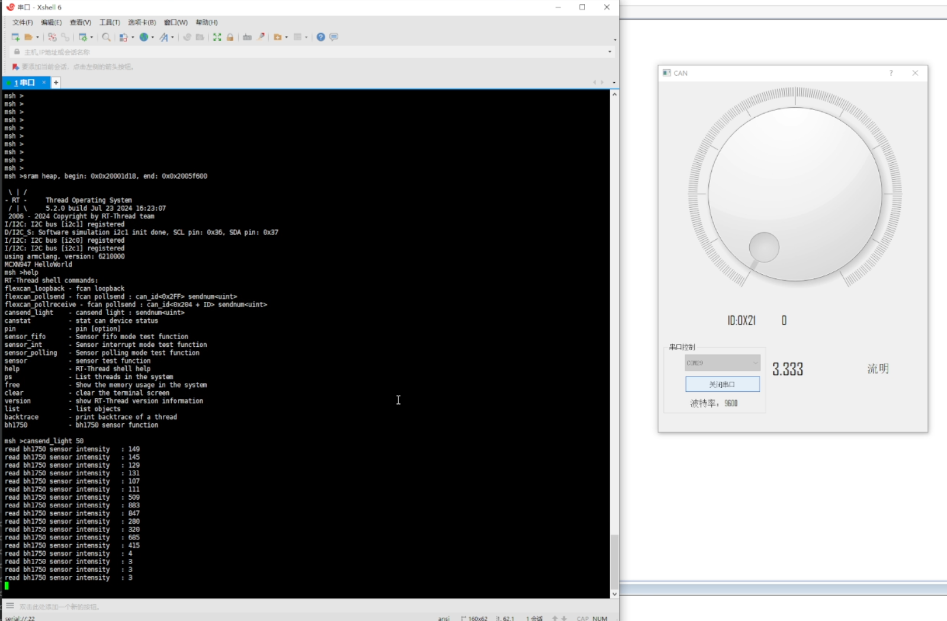Click the terminal scrollbar down arrow
Viewport: 947px width, 621px height.
(x=614, y=594)
